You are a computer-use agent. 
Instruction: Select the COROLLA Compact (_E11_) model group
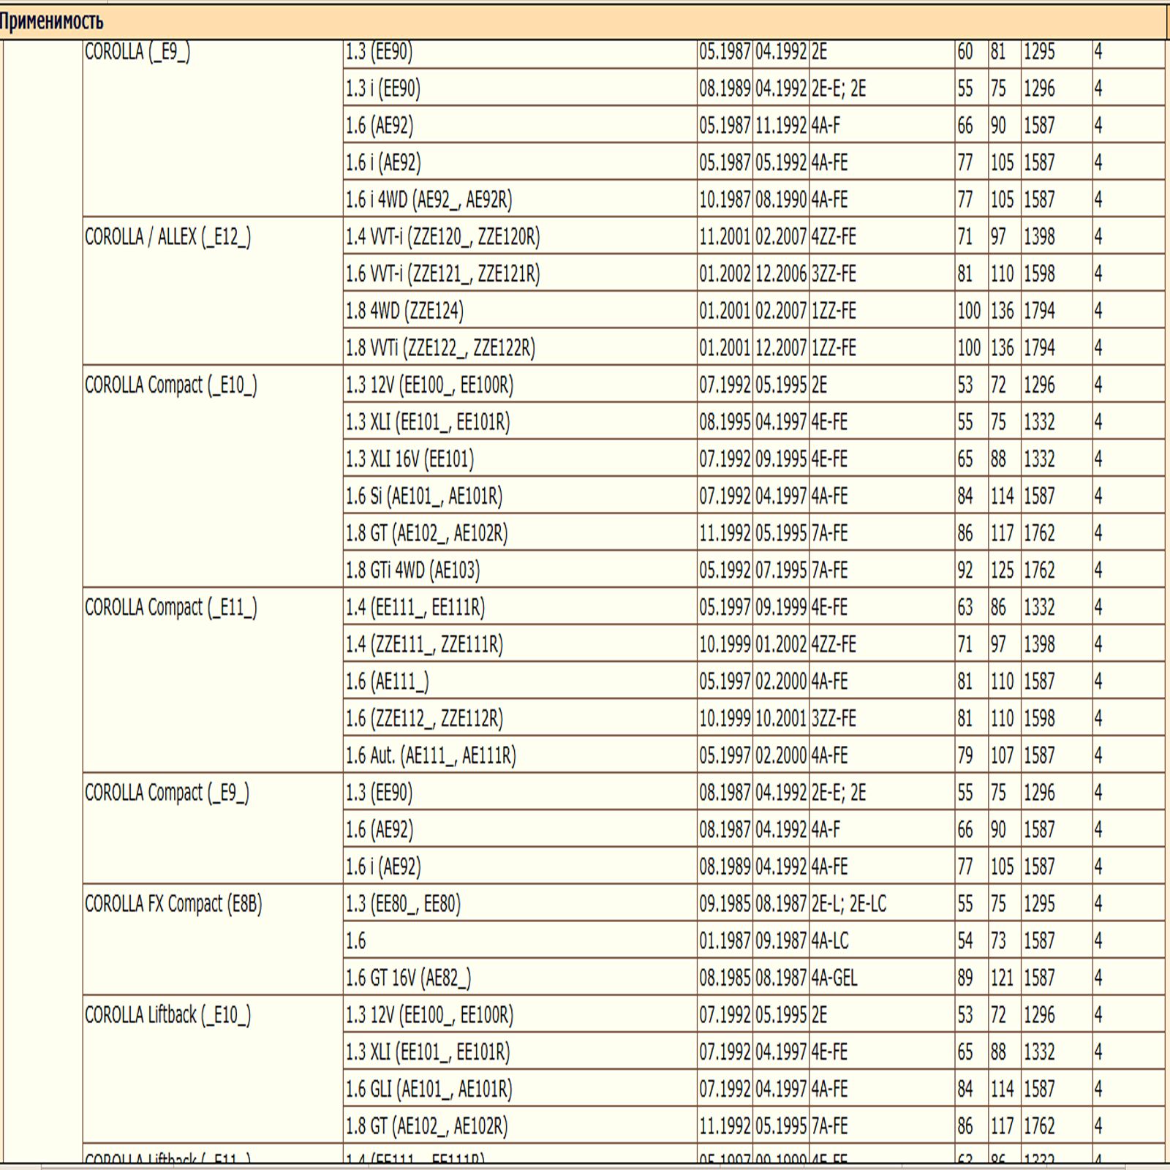click(x=170, y=608)
